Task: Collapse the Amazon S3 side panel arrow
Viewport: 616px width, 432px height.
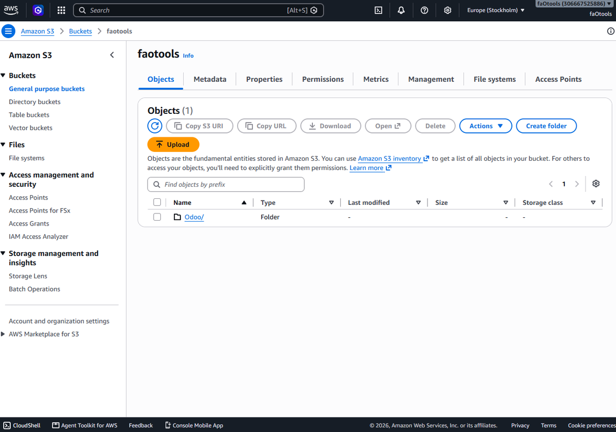Action: (112, 55)
